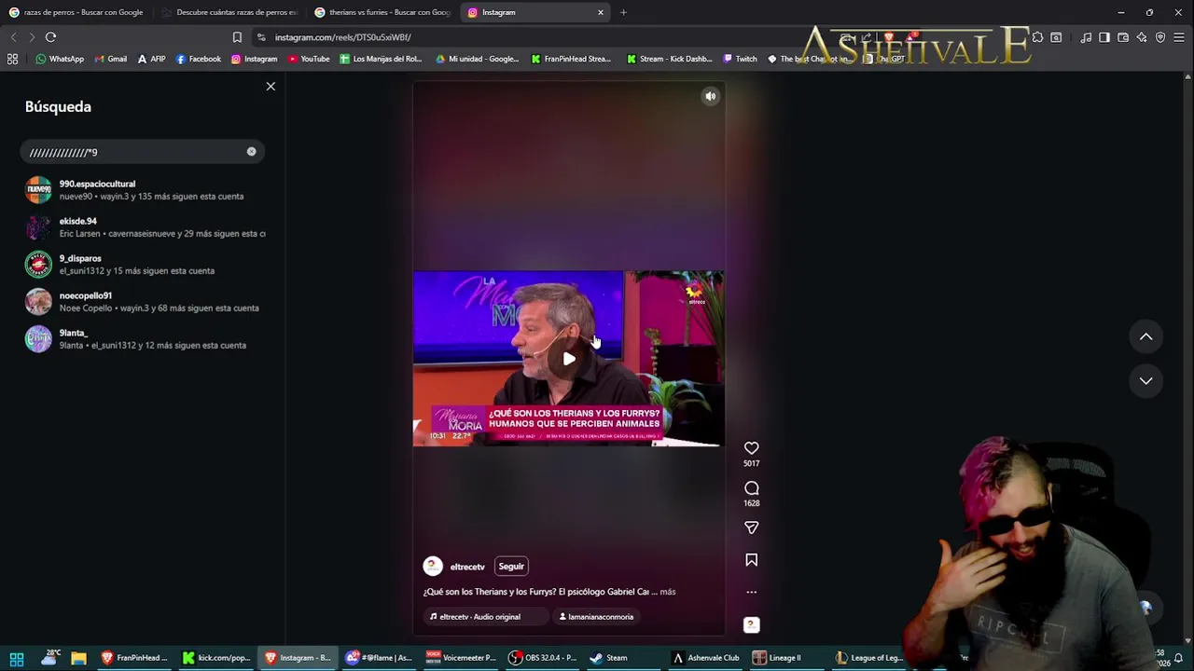This screenshot has height=671, width=1194.
Task: Expand caption with 'más'
Action: (667, 592)
